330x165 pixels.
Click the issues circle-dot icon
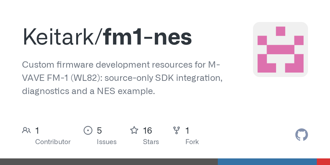click(x=88, y=130)
